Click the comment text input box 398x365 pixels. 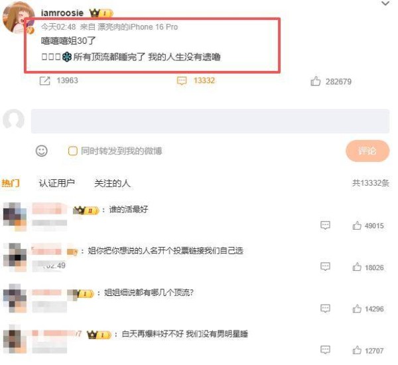(210, 121)
